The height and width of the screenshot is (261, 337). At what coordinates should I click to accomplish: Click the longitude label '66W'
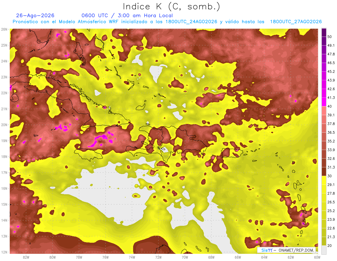[x=238, y=257]
